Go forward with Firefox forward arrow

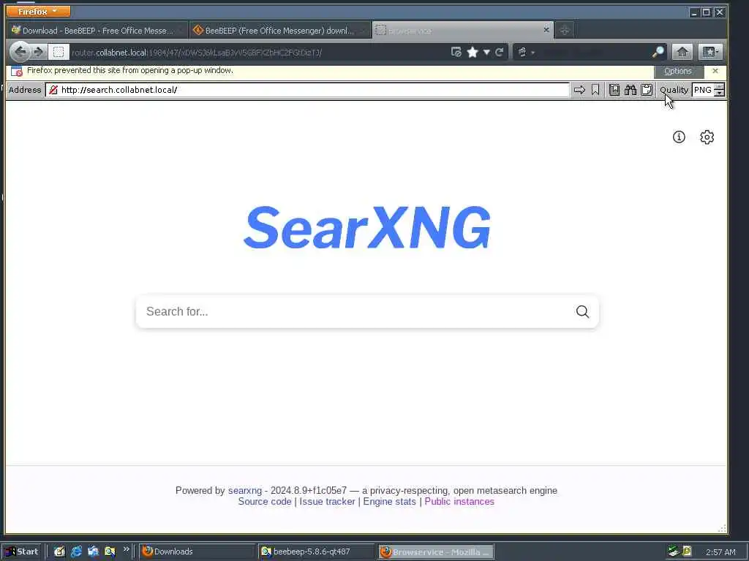(x=39, y=52)
